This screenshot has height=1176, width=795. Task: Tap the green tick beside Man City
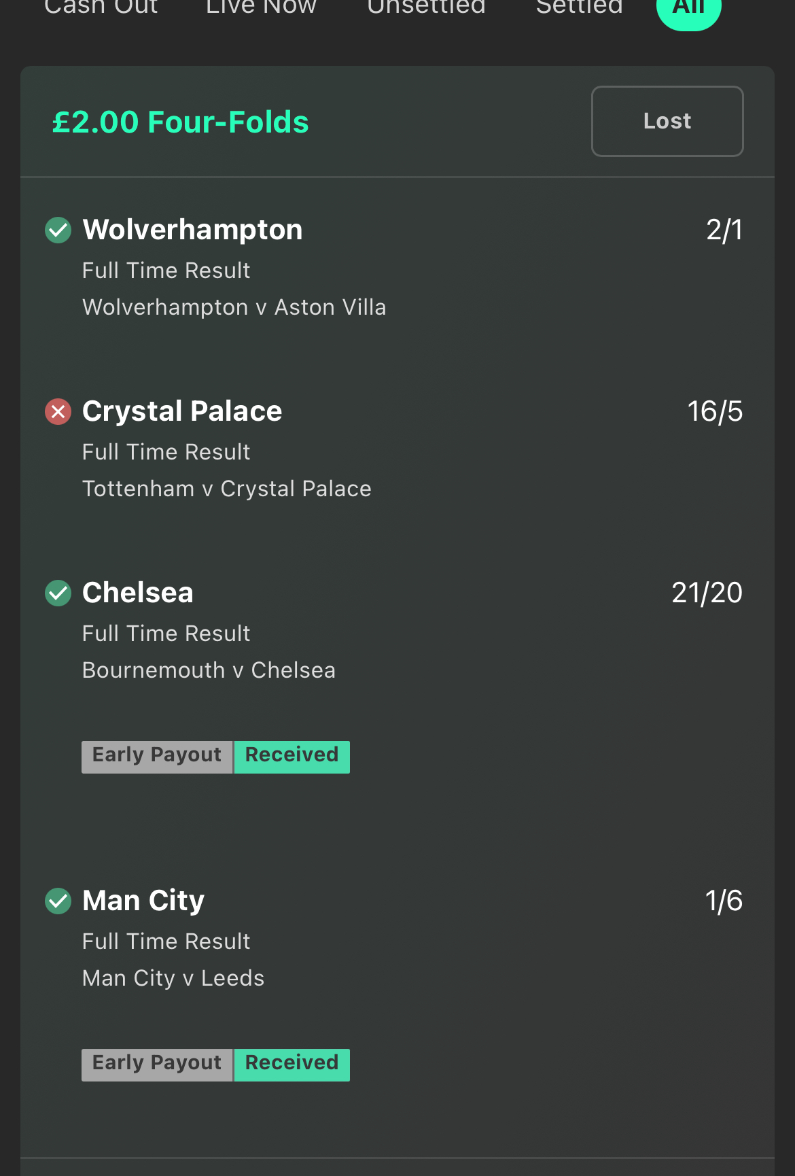pos(58,901)
